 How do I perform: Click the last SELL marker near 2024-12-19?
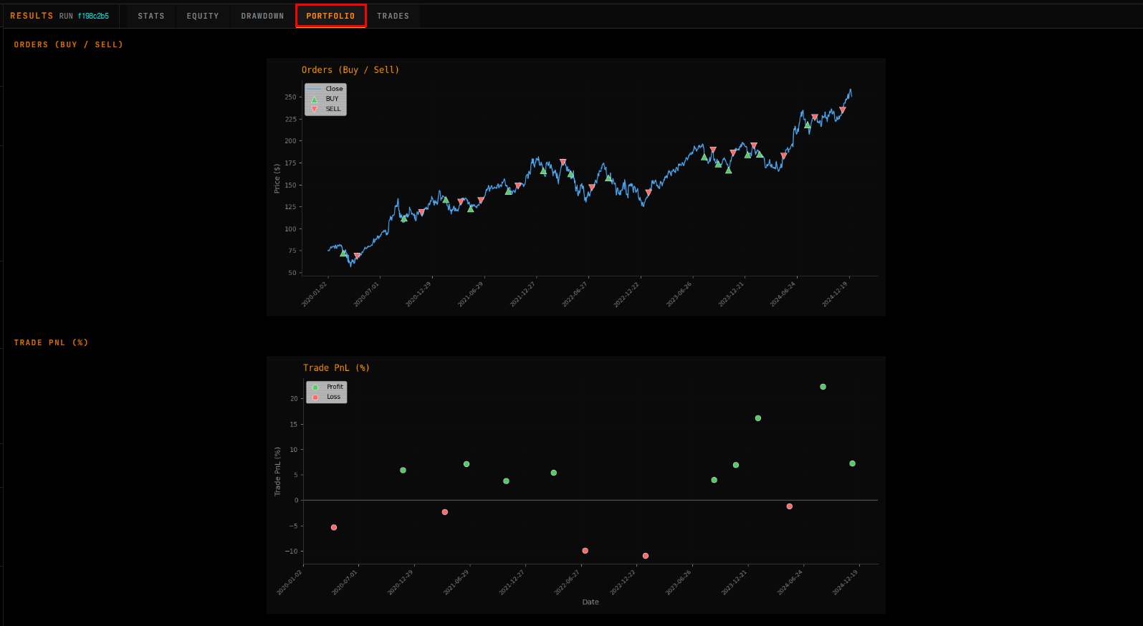click(x=843, y=110)
